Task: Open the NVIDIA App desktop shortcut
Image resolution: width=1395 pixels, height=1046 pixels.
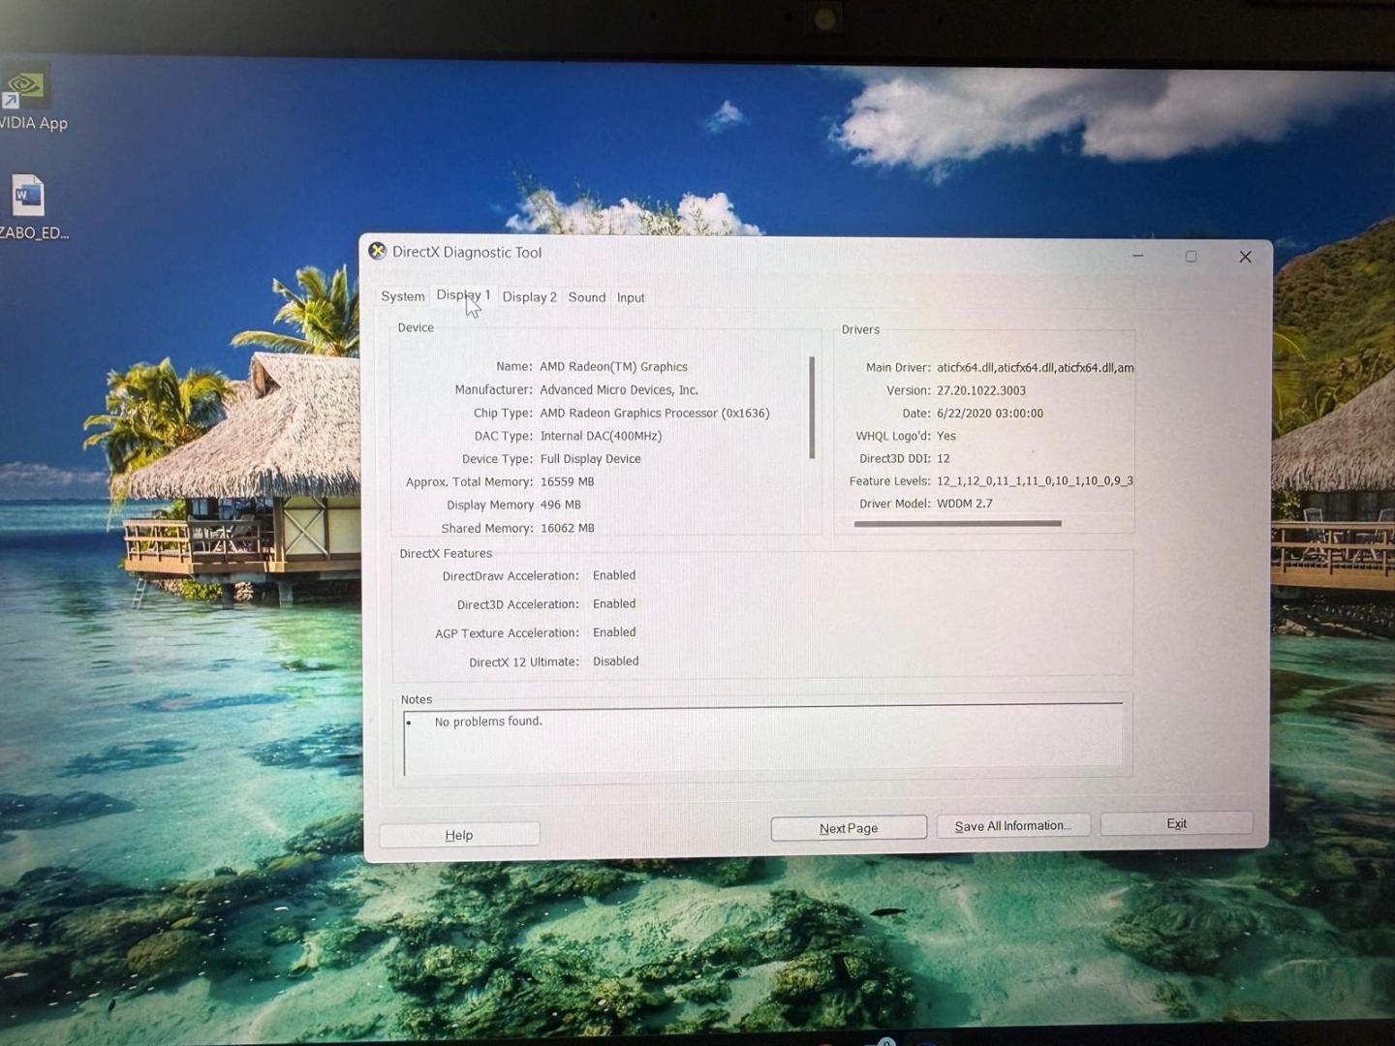Action: (29, 98)
